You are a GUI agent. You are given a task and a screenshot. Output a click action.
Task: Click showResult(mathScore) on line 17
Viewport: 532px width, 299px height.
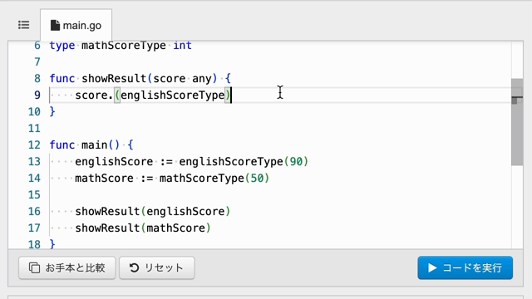coord(143,228)
